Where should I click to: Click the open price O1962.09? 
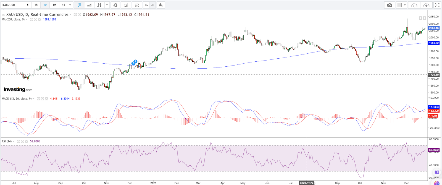coord(90,15)
